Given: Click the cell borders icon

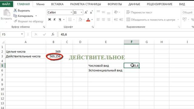Looking at the screenshot, I should point(70,19).
